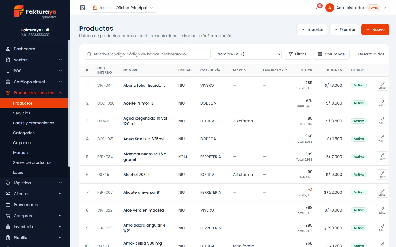Screen dimensions: 396x247
Task: Edit the Aceite Primor 1L product
Action: point(382,103)
